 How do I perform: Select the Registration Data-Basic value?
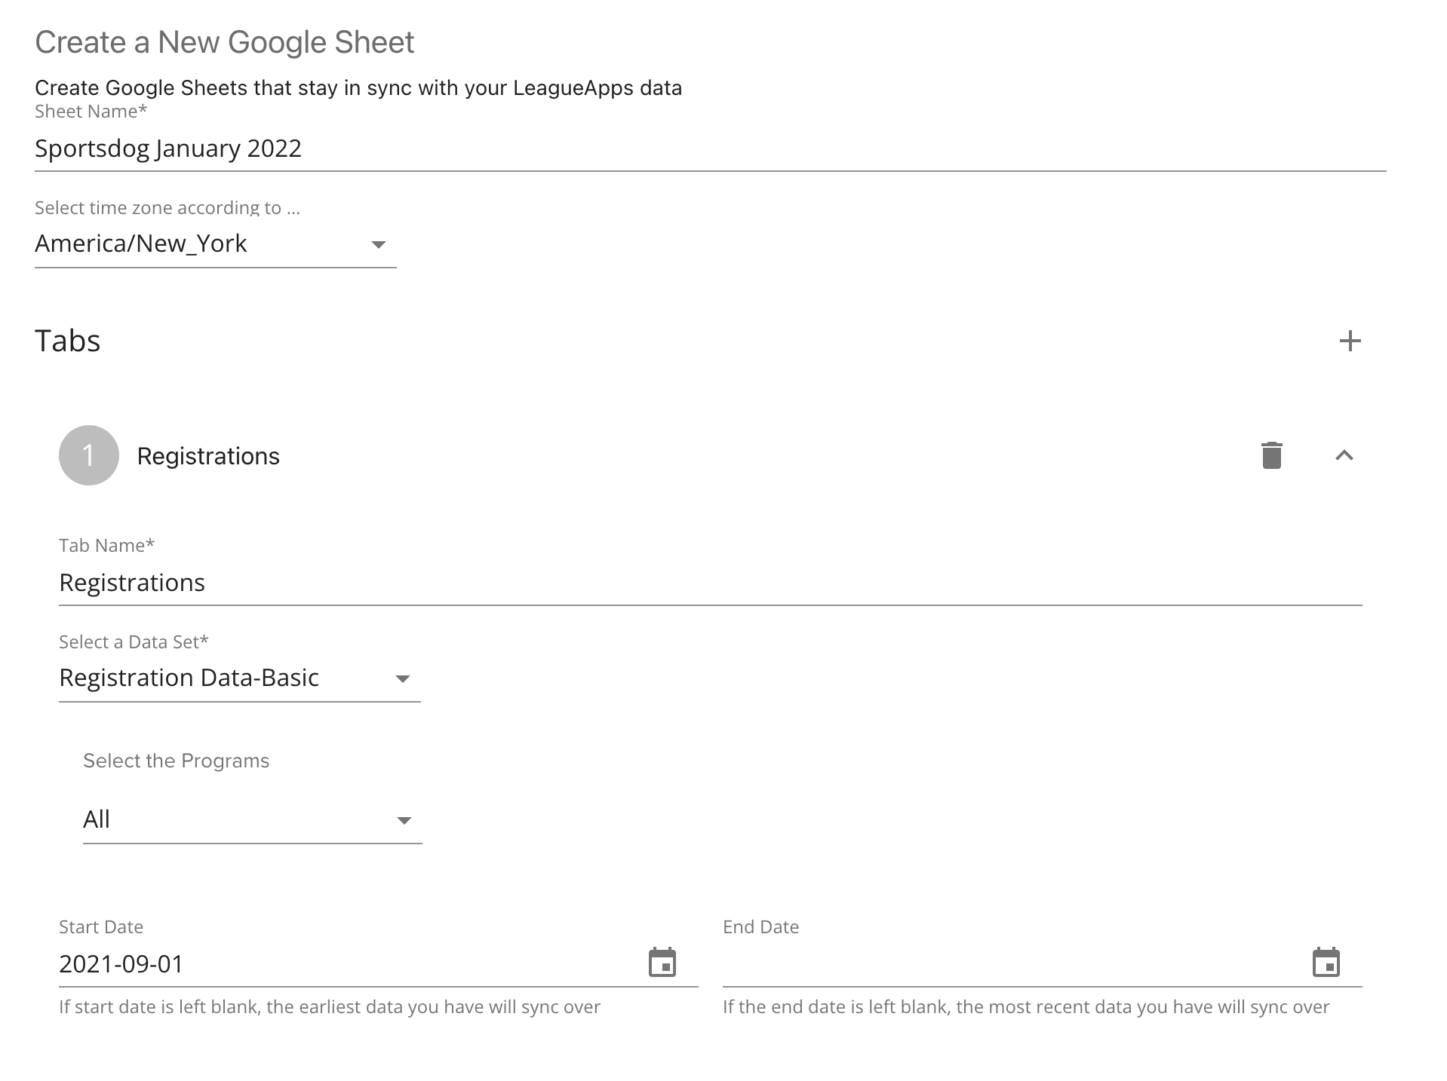[x=189, y=678]
